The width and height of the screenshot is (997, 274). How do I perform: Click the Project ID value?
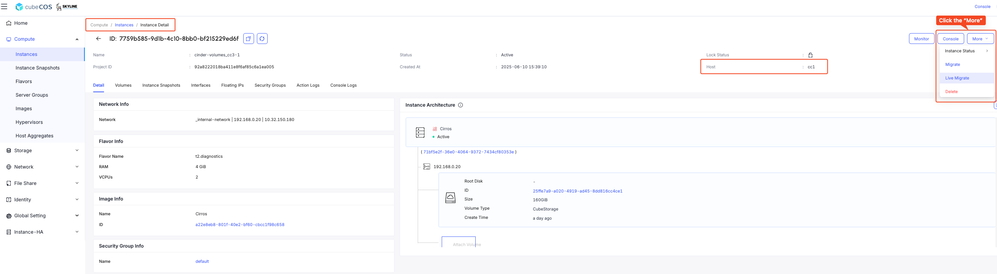tap(234, 67)
